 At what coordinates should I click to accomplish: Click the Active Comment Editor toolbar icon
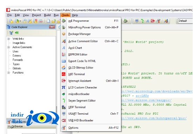click(166, 21)
